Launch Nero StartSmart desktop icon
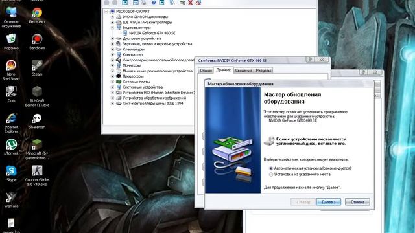This screenshot has height=233, width=415. click(11, 65)
